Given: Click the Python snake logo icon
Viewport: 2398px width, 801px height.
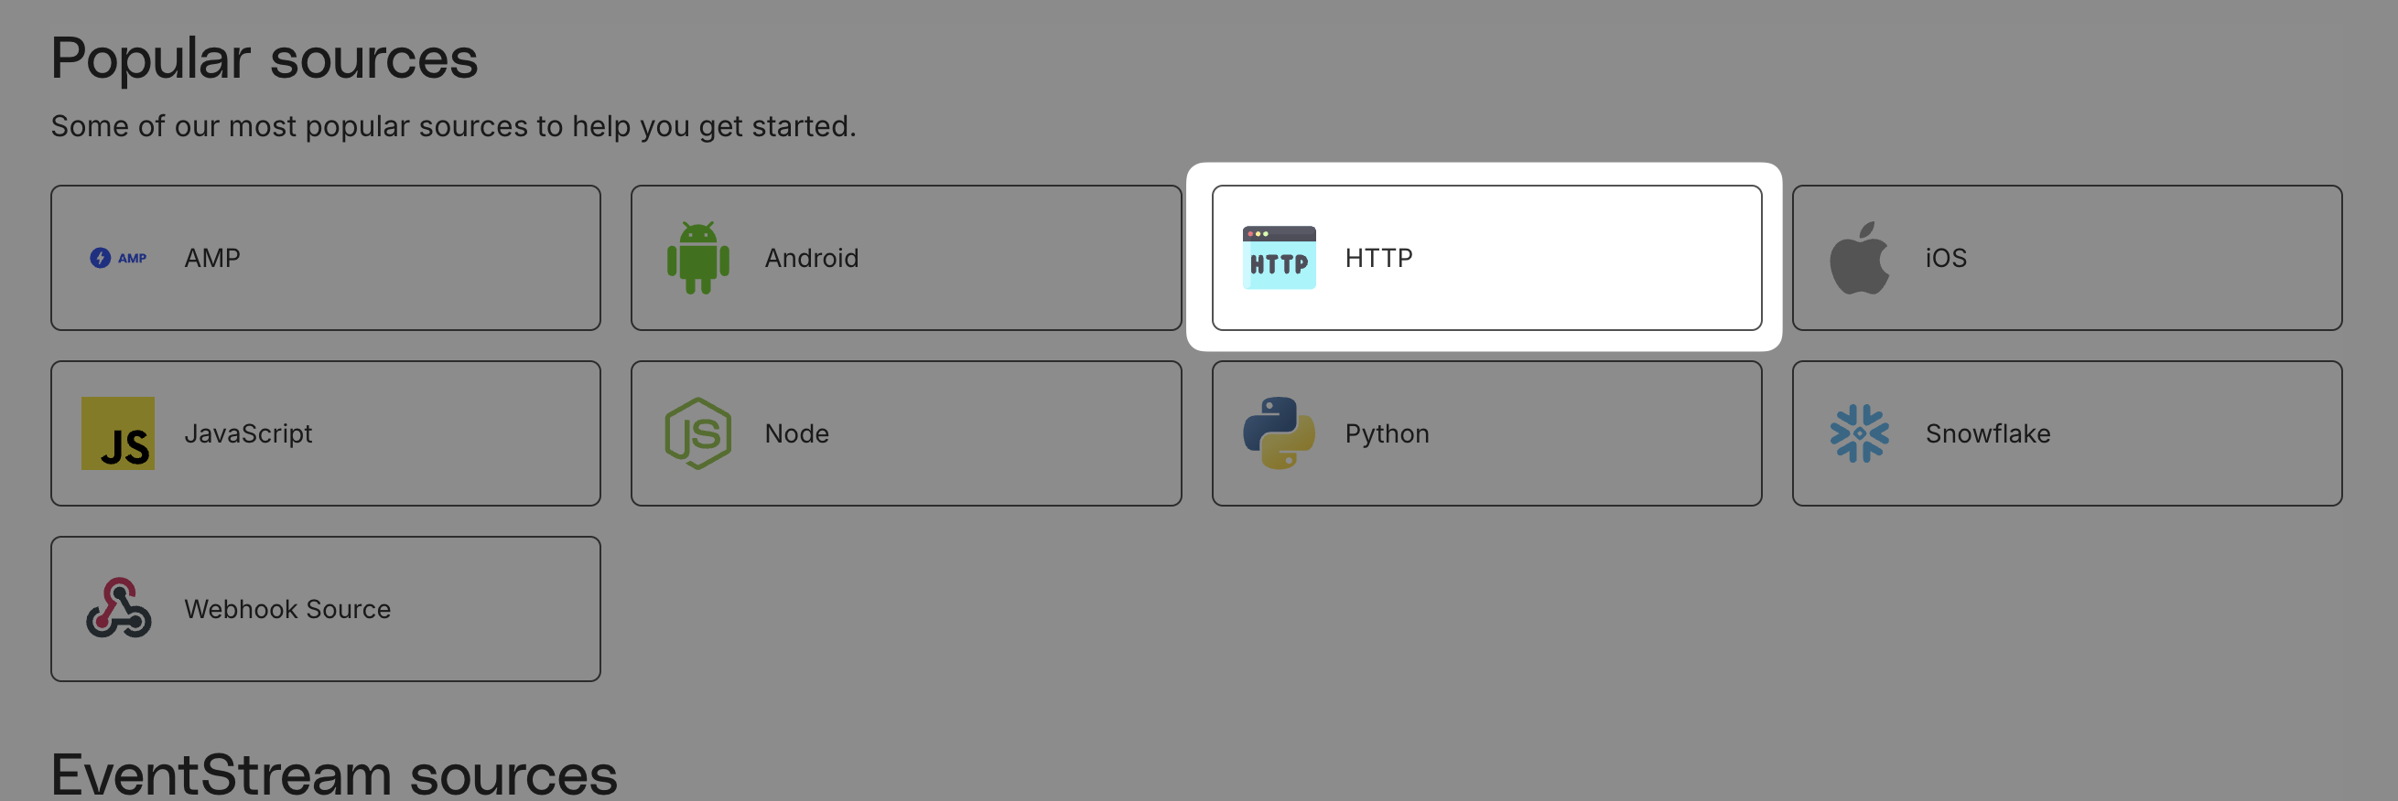Looking at the screenshot, I should [x=1279, y=433].
